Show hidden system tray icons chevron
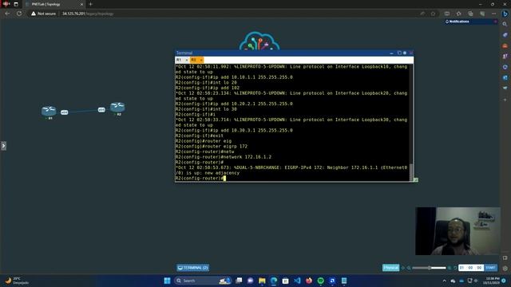511x287 pixels. (444, 281)
